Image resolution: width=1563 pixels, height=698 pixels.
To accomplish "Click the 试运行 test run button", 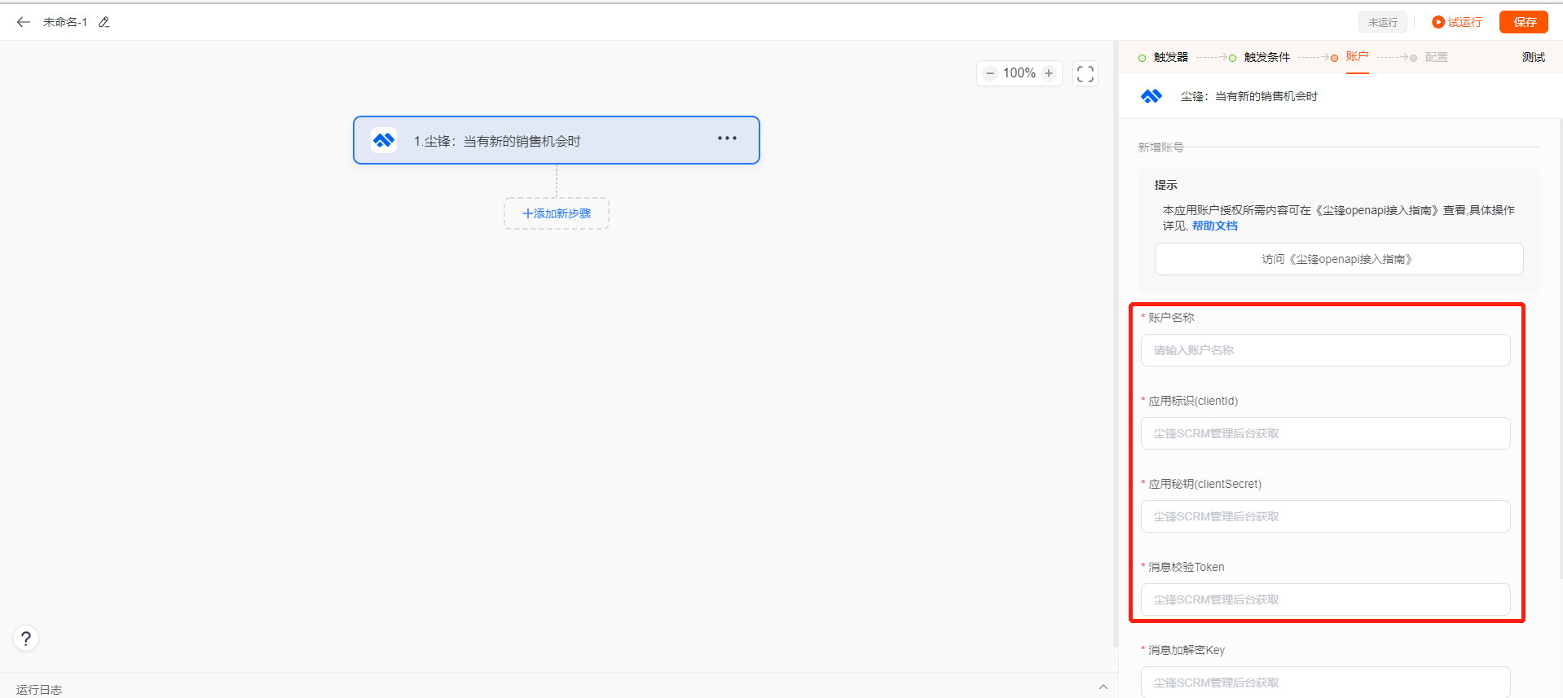I will point(1457,22).
